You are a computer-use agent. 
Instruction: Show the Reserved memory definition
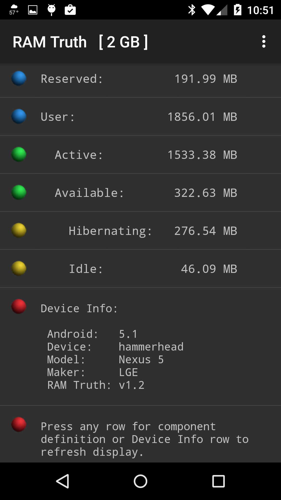72,79
